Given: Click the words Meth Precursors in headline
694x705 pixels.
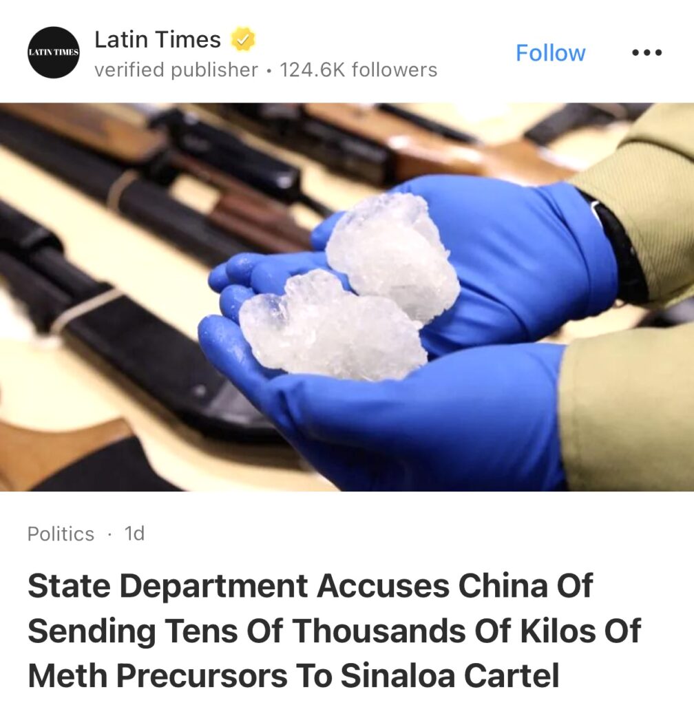Looking at the screenshot, I should point(157,675).
